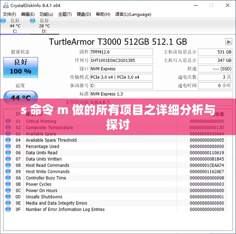Click the blue status dot above D: tab
This screenshot has width=236, height=234.
(x=32, y=21)
